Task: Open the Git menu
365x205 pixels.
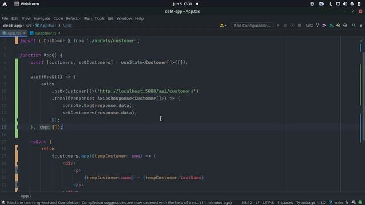Action: [111, 18]
